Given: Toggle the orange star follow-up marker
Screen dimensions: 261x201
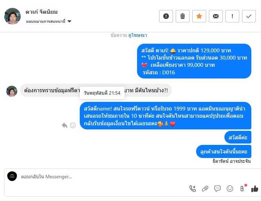Looking at the screenshot, I should (x=199, y=16).
